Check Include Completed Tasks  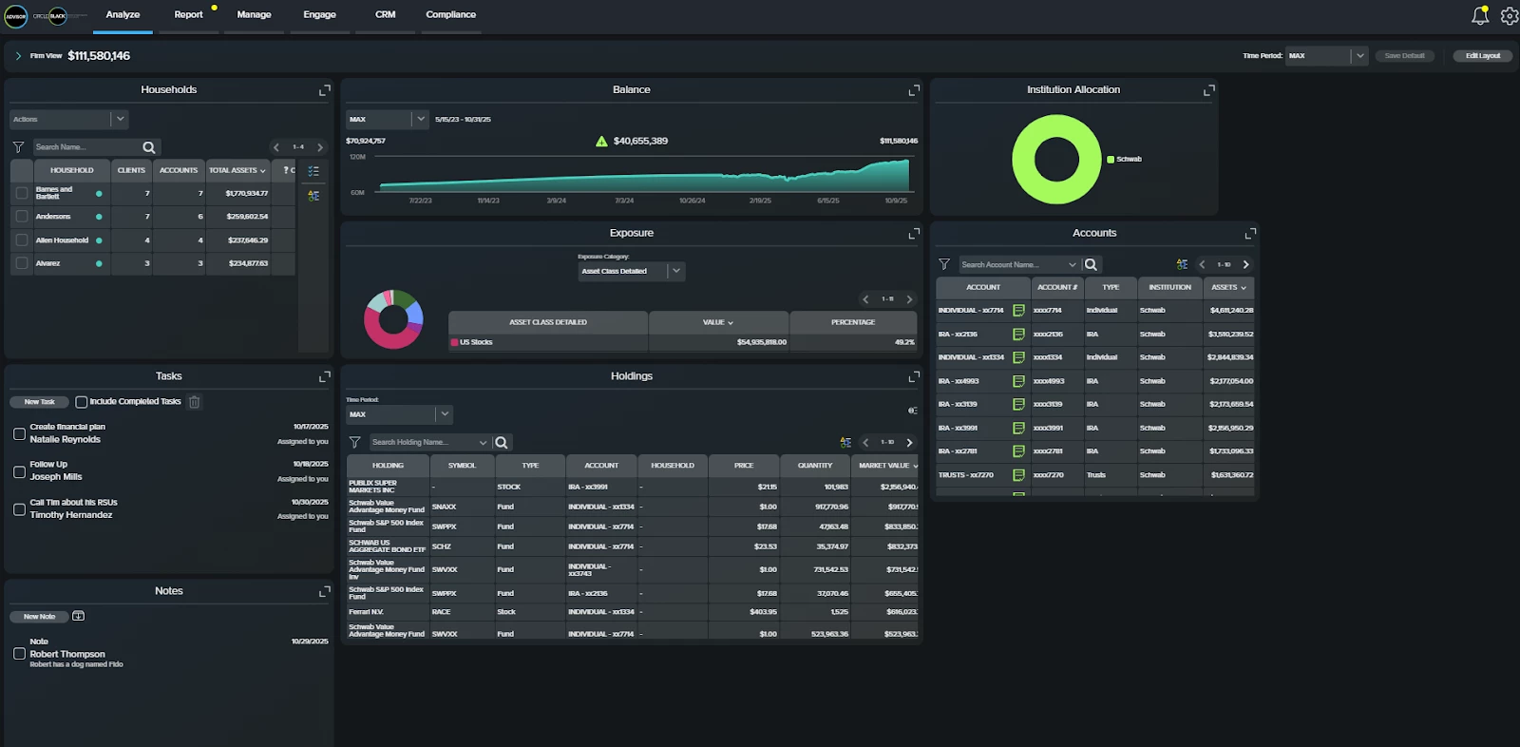82,402
